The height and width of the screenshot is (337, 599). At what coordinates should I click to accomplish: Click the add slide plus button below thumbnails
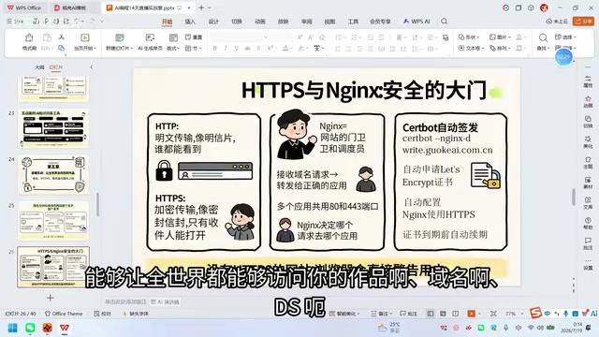point(50,298)
